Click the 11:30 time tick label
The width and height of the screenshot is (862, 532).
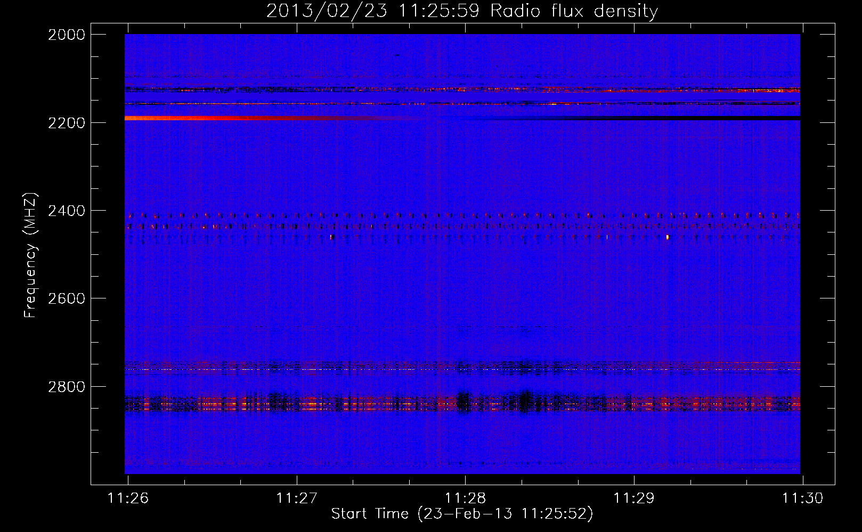(802, 498)
